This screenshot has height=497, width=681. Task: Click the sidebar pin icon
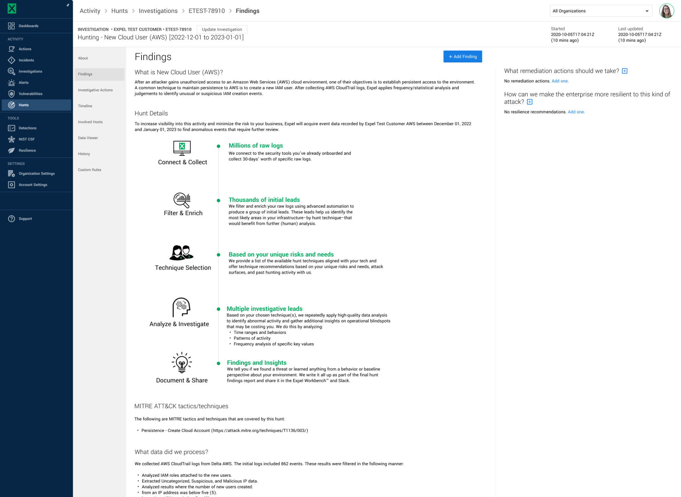[x=68, y=5]
